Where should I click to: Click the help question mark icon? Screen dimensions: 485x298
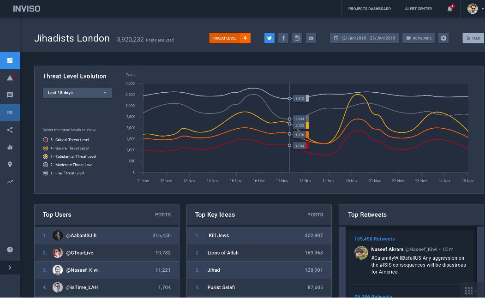(x=10, y=250)
